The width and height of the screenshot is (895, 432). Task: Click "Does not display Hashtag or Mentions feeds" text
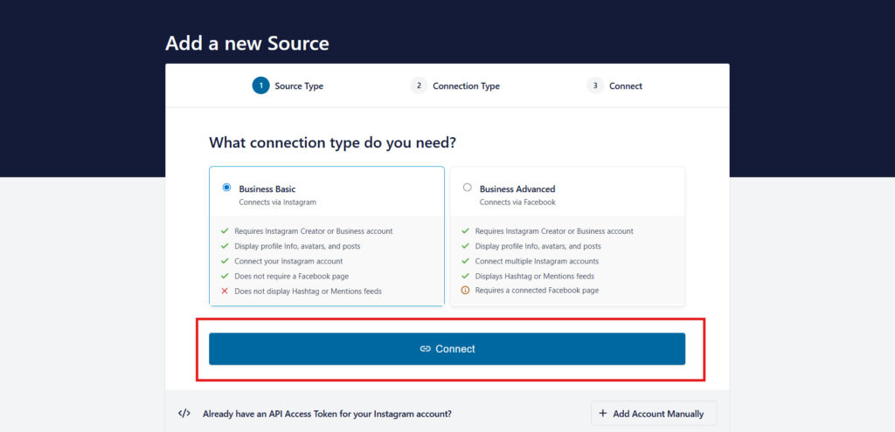[x=309, y=291]
